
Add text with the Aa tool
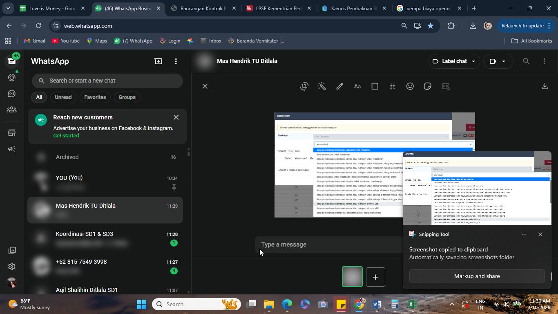pos(357,86)
